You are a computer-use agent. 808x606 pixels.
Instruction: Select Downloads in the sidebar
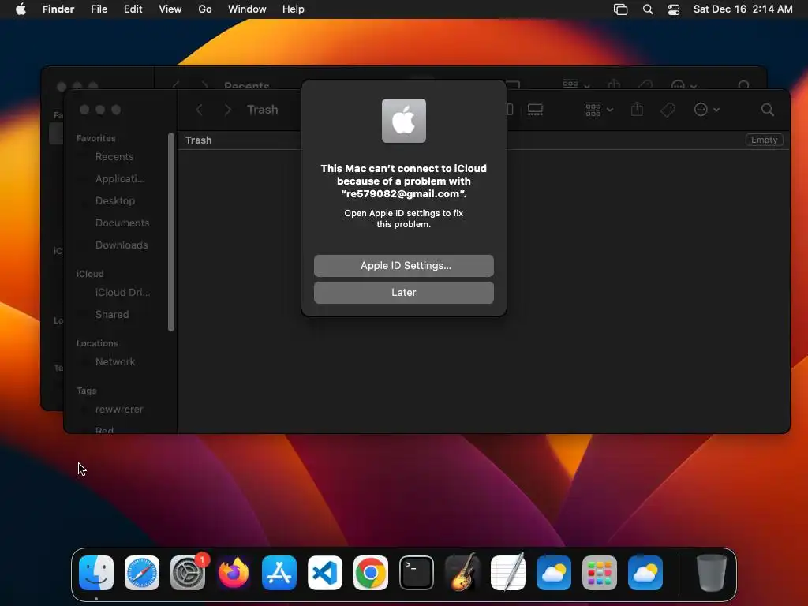tap(121, 245)
